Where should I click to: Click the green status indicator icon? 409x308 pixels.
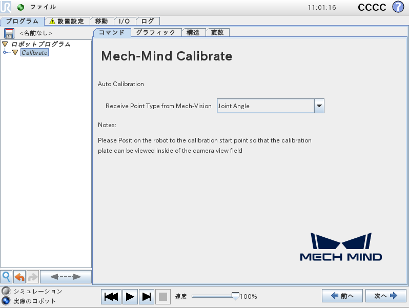pos(21,7)
